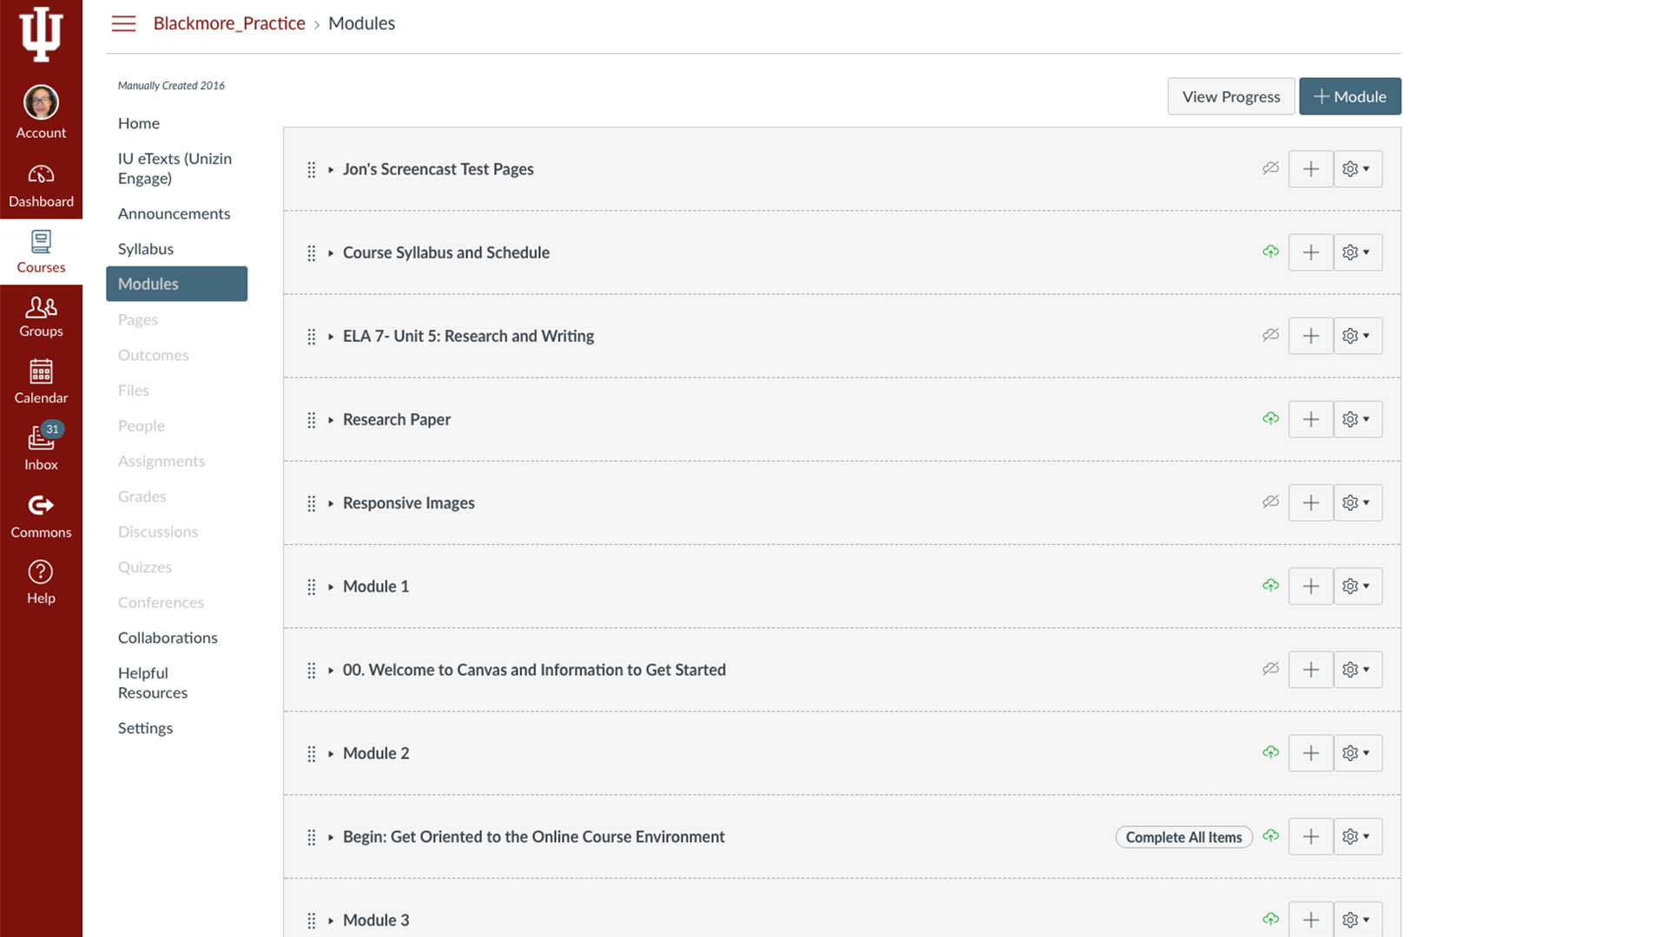The height and width of the screenshot is (937, 1667).
Task: Click the + Module button
Action: point(1349,96)
